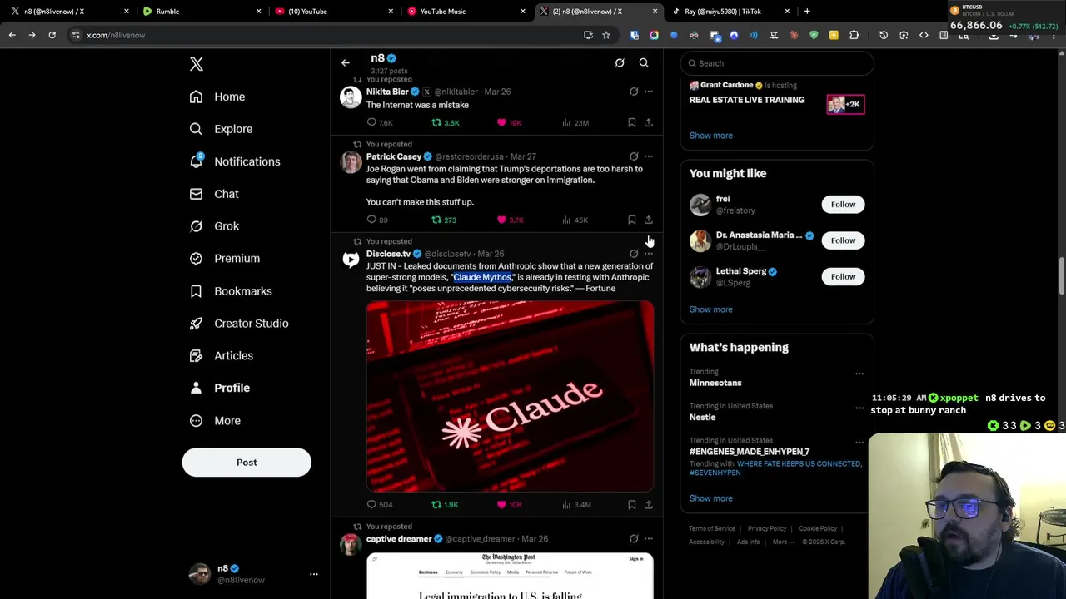
Task: Open options for #ENGENES_MADE_ENHYPEN_7 trend
Action: pyautogui.click(x=859, y=443)
